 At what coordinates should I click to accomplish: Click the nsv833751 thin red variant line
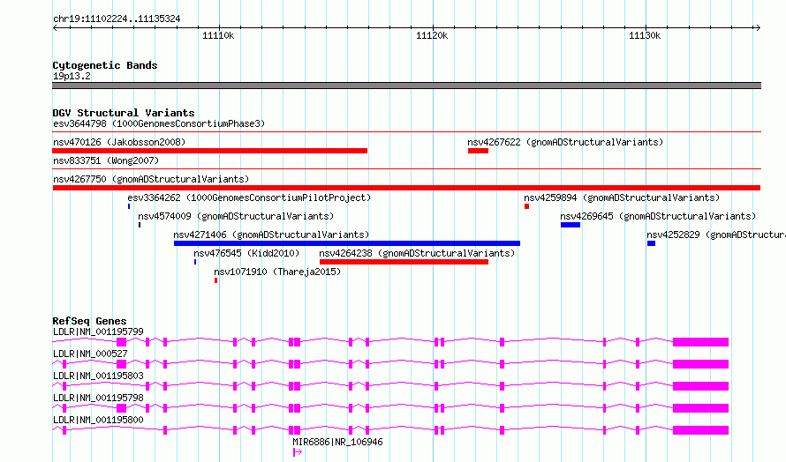406,169
